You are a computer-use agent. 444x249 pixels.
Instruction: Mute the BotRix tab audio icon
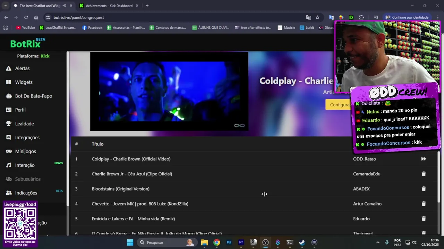click(x=64, y=6)
